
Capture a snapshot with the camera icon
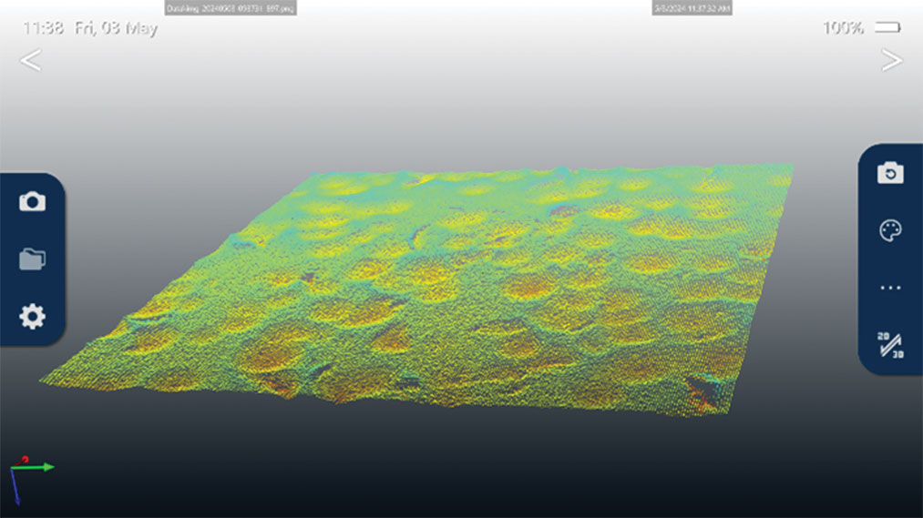tap(32, 202)
